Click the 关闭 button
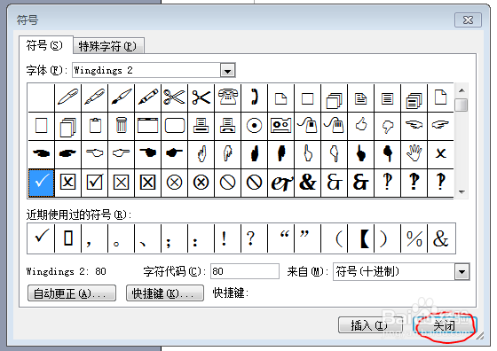 445,325
